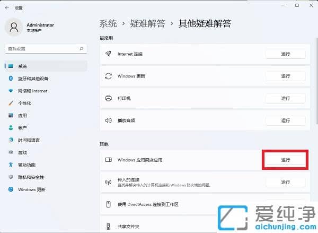Click the 查找设置 search box

(x=46, y=48)
